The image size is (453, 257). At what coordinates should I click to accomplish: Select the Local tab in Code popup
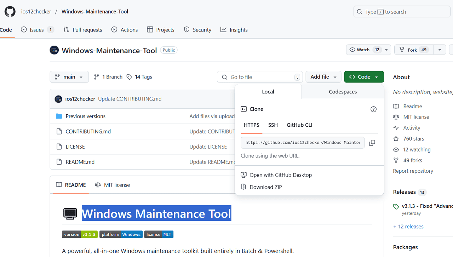pyautogui.click(x=268, y=92)
